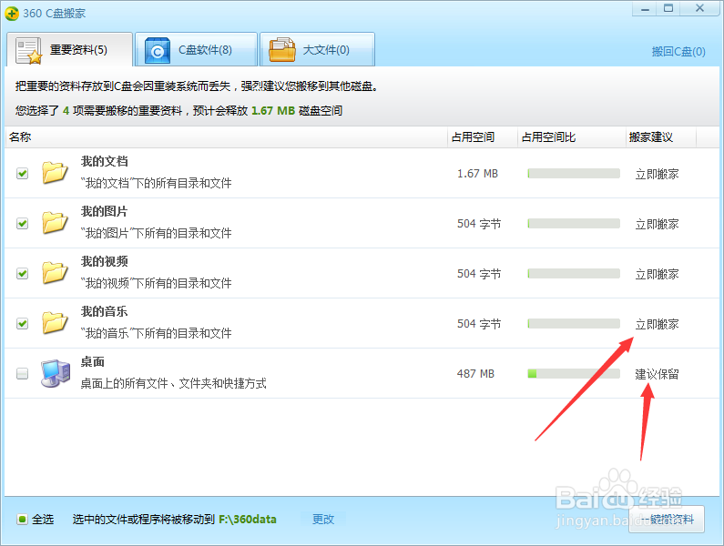
Task: Click the 我的视频 folder icon
Action: 55,273
